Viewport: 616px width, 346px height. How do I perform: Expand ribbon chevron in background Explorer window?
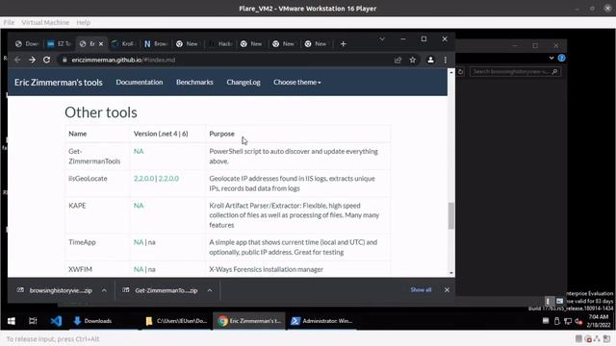pos(552,58)
